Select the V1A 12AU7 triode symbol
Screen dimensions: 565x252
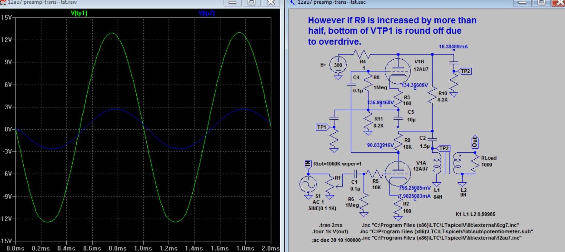[398, 174]
